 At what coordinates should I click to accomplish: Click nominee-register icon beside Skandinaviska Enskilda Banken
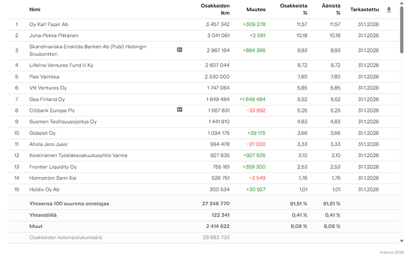pyautogui.click(x=179, y=50)
